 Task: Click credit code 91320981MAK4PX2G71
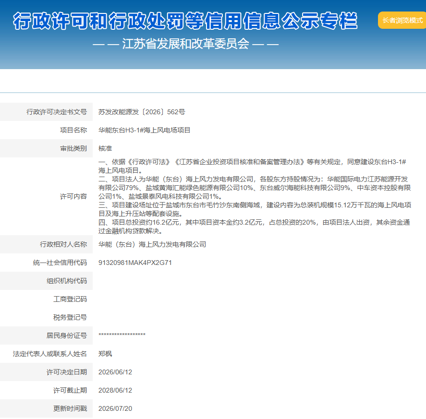(135, 263)
